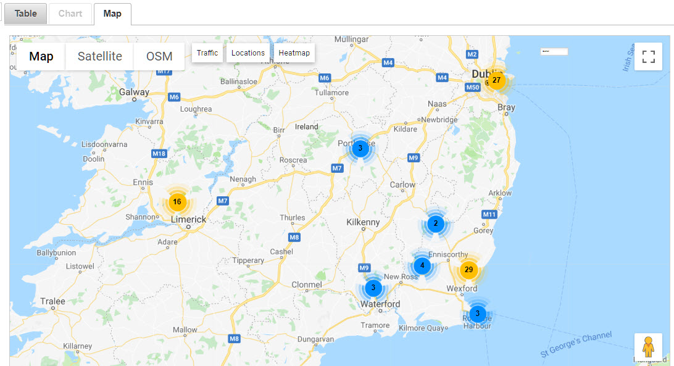Screen dimensions: 674x366
Task: Click the Listowel town label
Action: 80,266
